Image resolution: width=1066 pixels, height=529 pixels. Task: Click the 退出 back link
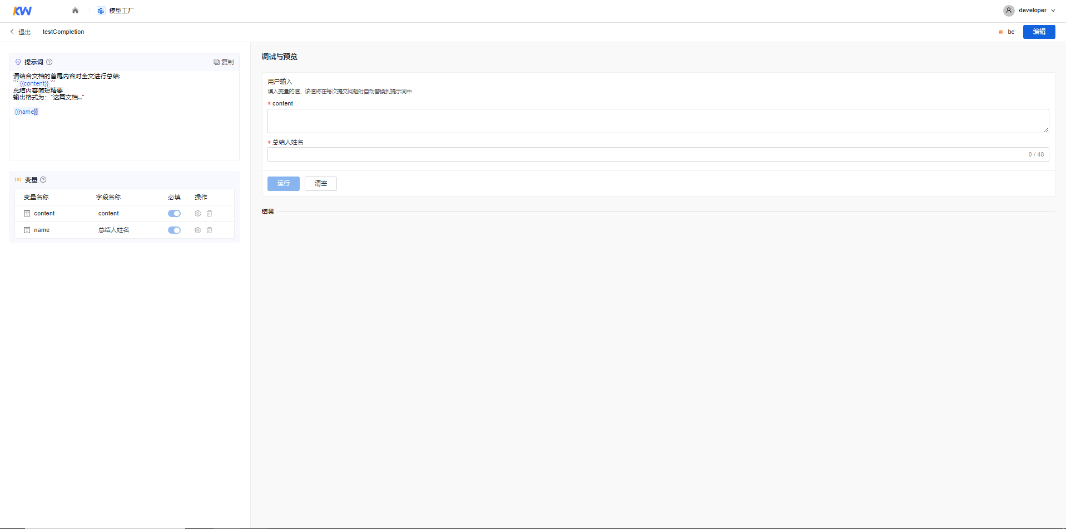pos(21,32)
